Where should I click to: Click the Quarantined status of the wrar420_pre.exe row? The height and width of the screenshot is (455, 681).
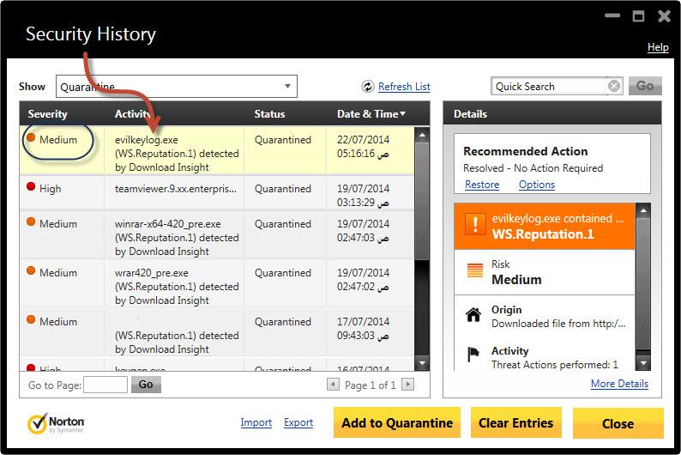pyautogui.click(x=283, y=272)
